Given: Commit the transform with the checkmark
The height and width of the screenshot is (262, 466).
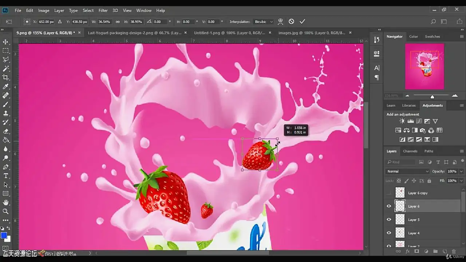Looking at the screenshot, I should pyautogui.click(x=302, y=21).
